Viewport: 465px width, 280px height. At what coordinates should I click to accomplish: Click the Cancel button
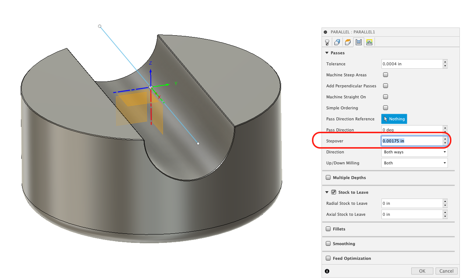point(447,271)
